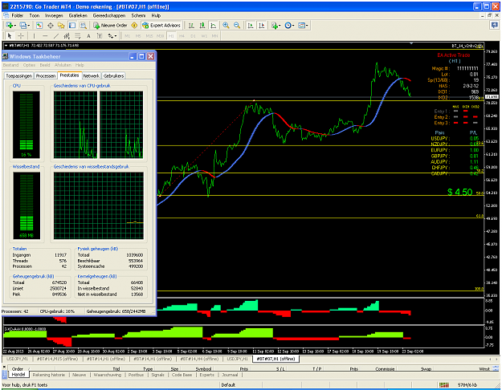Open Rekening historie terminal tab
The width and height of the screenshot is (502, 390).
point(49,375)
